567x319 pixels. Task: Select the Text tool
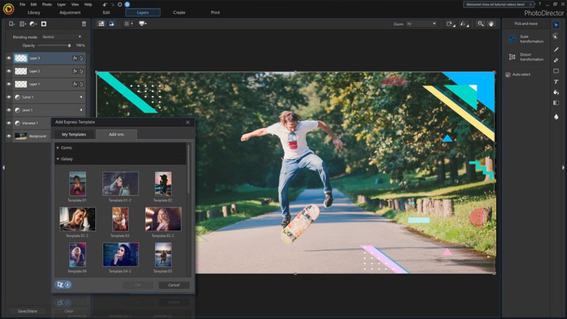[556, 82]
